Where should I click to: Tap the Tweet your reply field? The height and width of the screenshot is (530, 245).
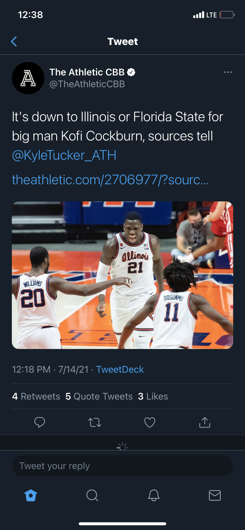pyautogui.click(x=122, y=466)
